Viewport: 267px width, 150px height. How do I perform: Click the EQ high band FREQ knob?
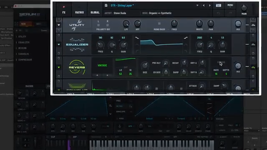199,45
